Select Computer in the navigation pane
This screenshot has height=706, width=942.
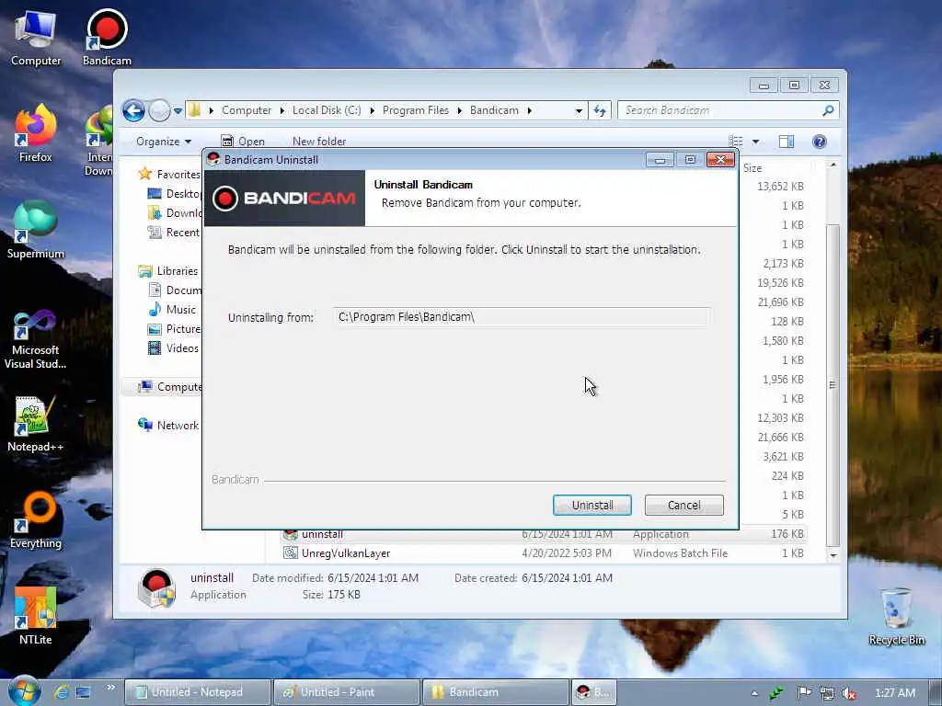pyautogui.click(x=170, y=387)
